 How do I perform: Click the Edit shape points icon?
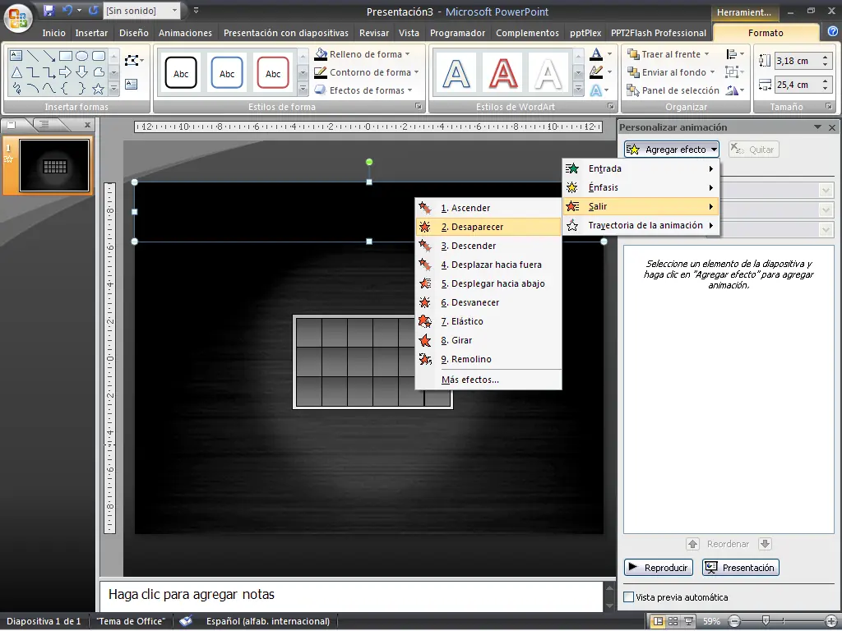[x=133, y=60]
